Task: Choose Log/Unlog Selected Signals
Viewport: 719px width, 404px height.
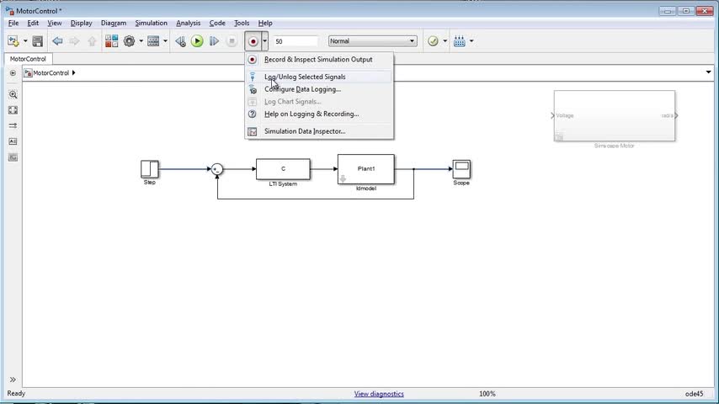Action: 319,77
